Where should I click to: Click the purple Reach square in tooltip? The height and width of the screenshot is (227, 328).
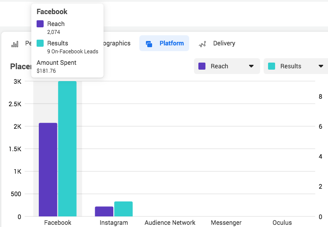coord(40,24)
